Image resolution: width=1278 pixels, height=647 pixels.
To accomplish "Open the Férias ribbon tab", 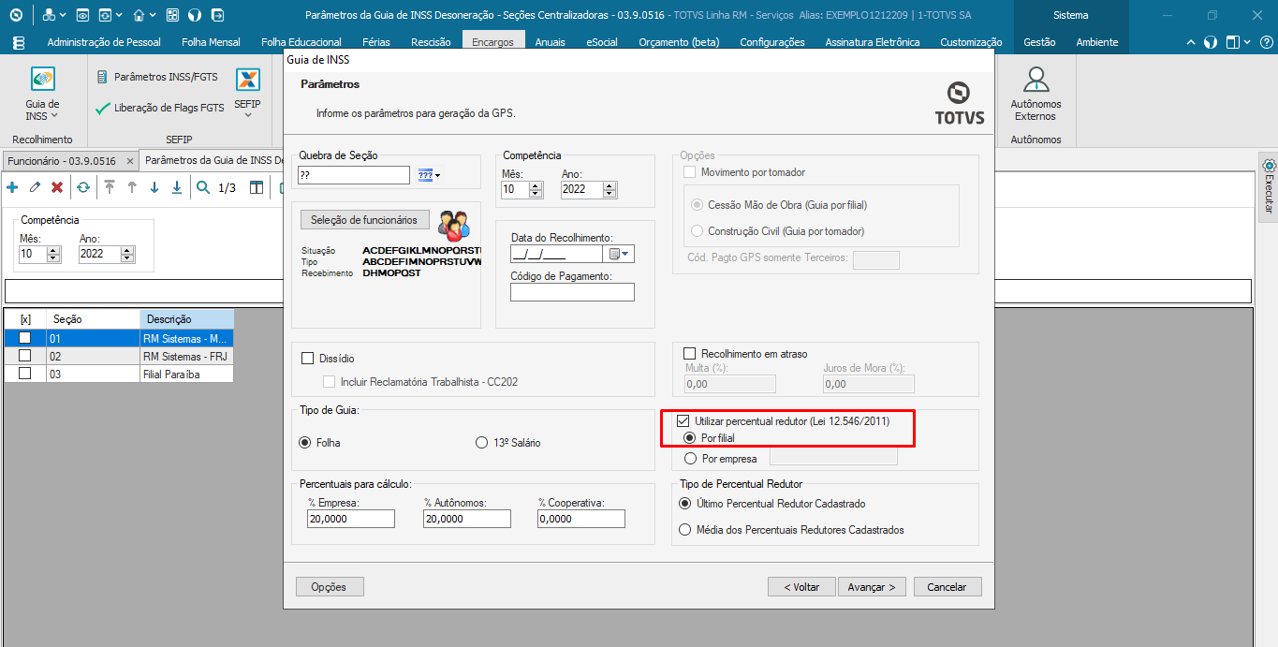I will coord(377,42).
